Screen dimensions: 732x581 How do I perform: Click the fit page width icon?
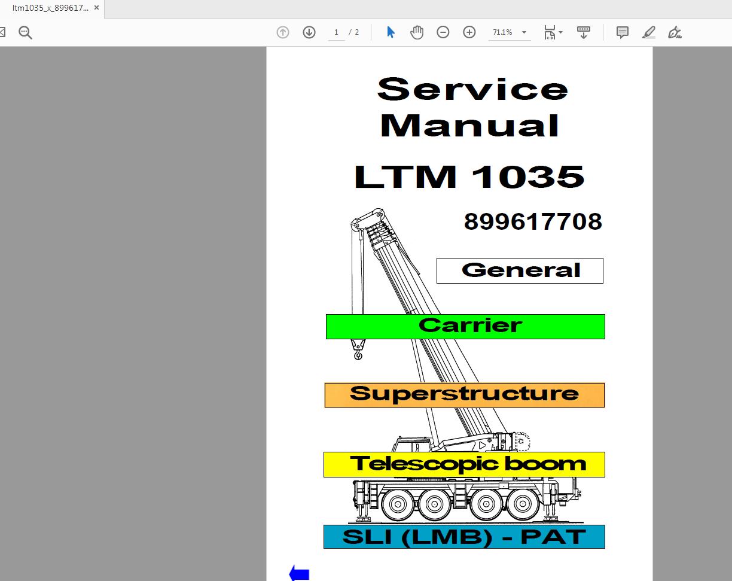click(550, 32)
